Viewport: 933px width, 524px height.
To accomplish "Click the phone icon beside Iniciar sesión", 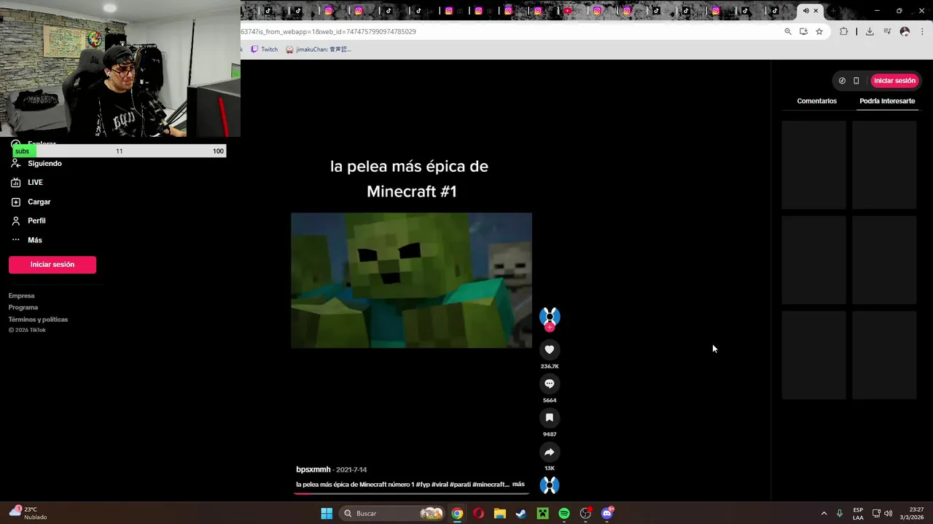I will [x=856, y=81].
